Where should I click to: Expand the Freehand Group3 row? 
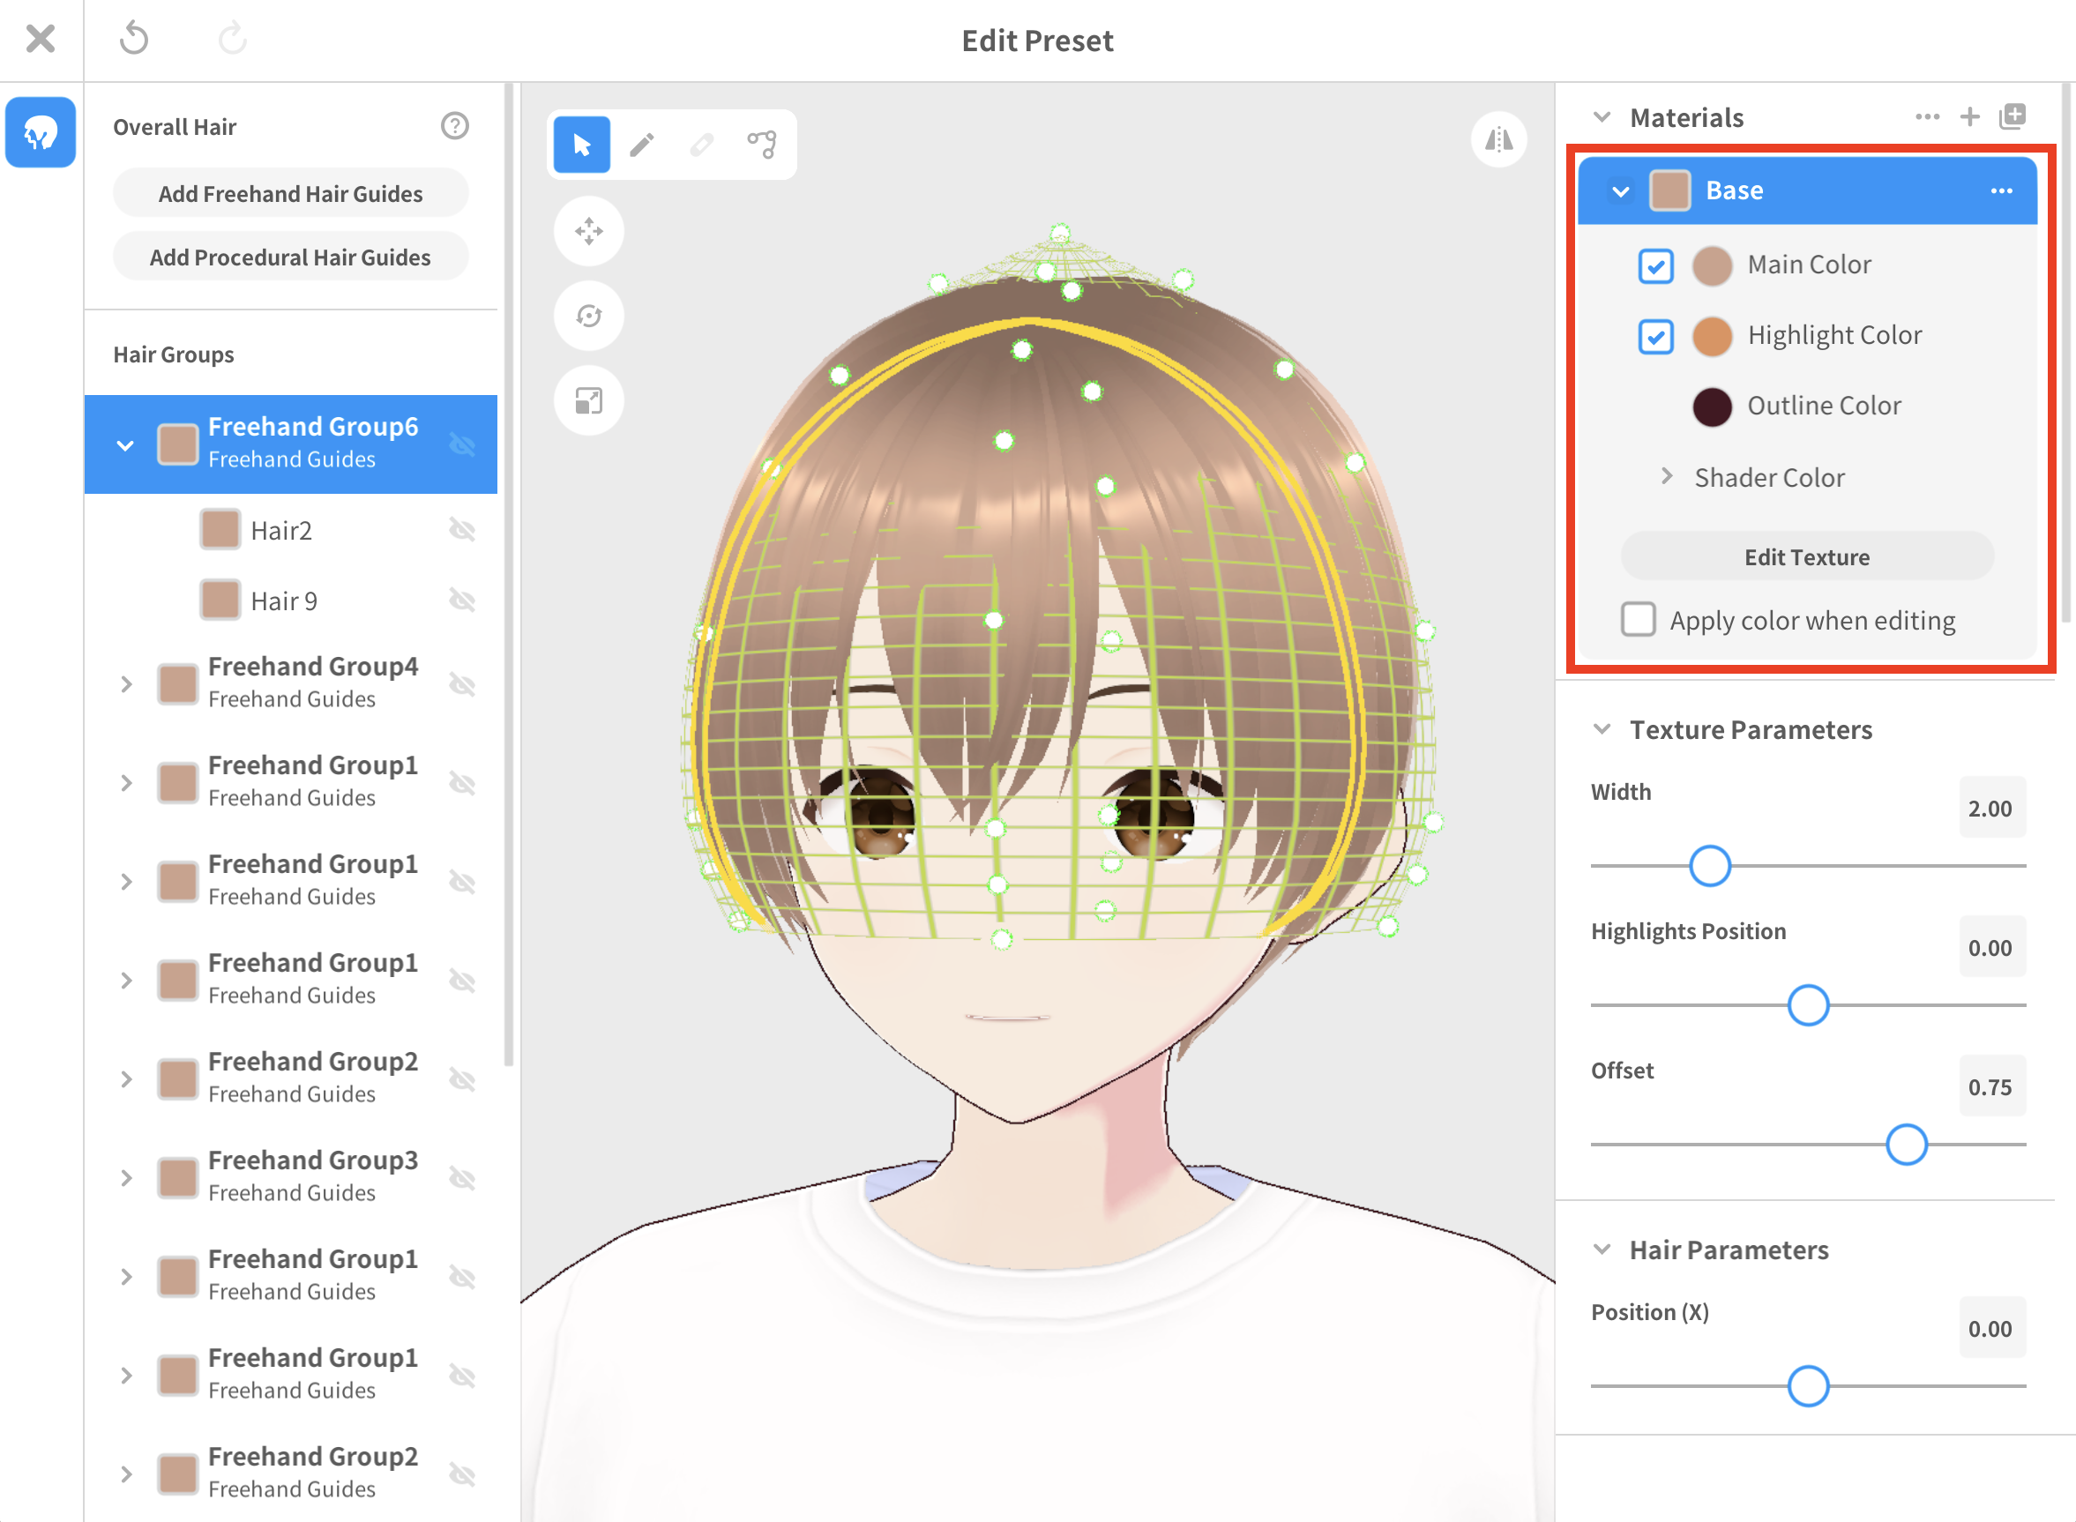click(x=126, y=1178)
